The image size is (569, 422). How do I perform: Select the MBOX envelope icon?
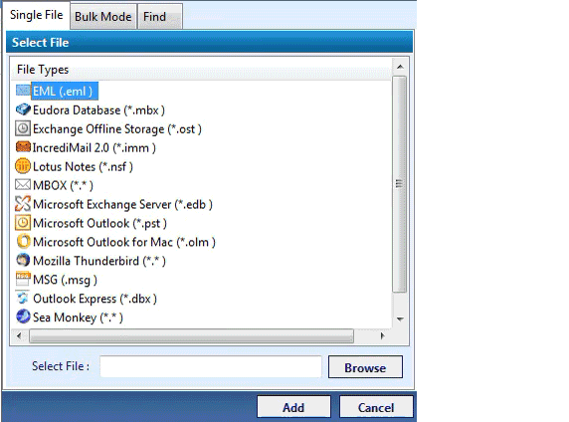pyautogui.click(x=23, y=185)
